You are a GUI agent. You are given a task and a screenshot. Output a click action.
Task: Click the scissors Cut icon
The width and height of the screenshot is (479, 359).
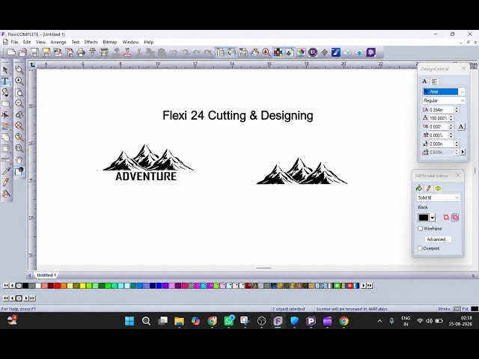138,52
